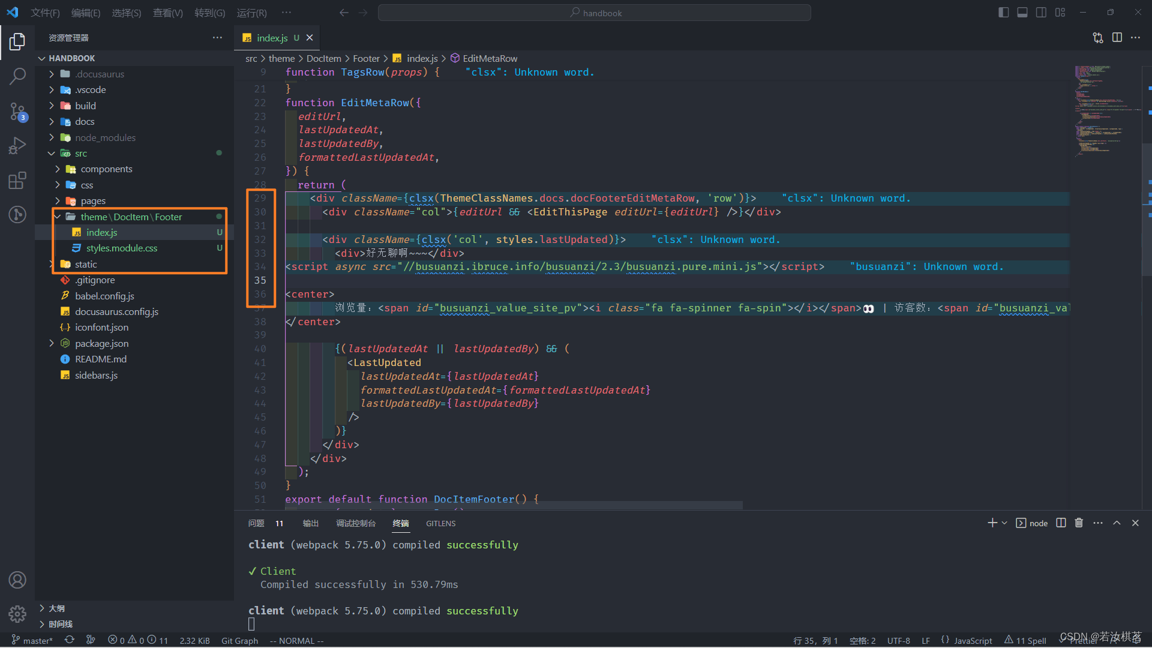Toggle the primary side bar layout button

click(1003, 13)
